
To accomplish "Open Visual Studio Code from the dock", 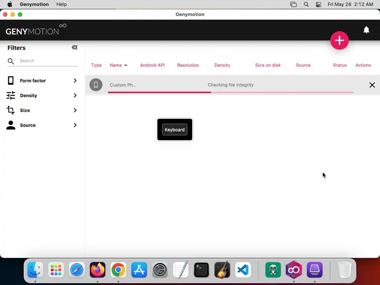I will tap(243, 270).
